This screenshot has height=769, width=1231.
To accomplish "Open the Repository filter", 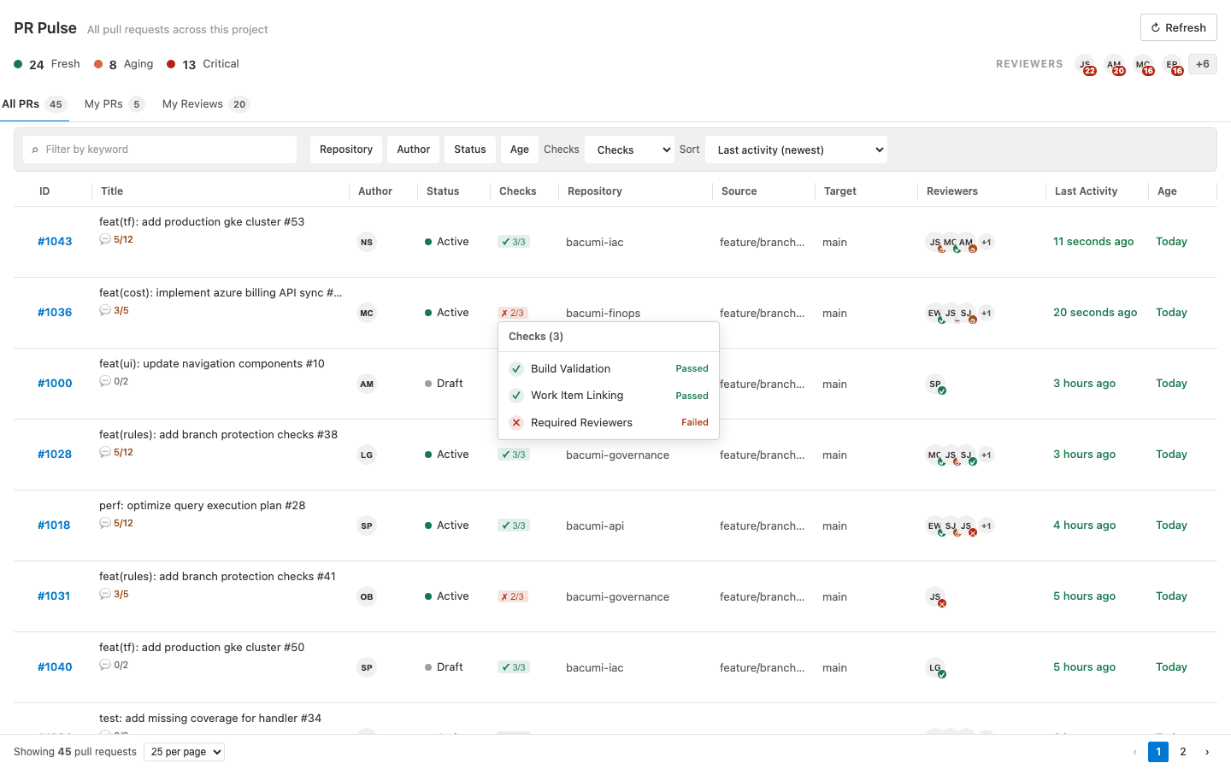I will coord(346,150).
